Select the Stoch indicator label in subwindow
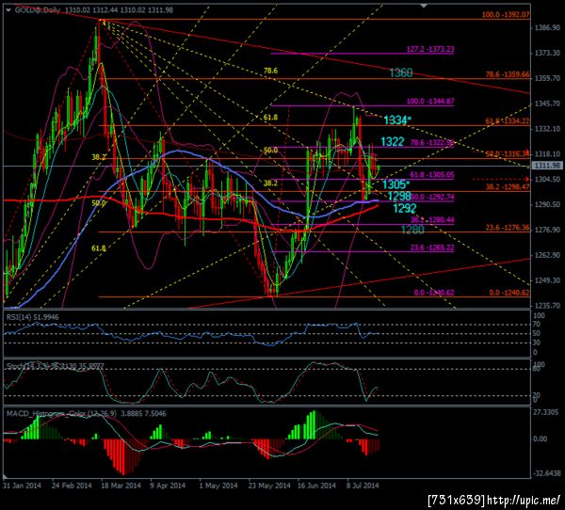 55,367
